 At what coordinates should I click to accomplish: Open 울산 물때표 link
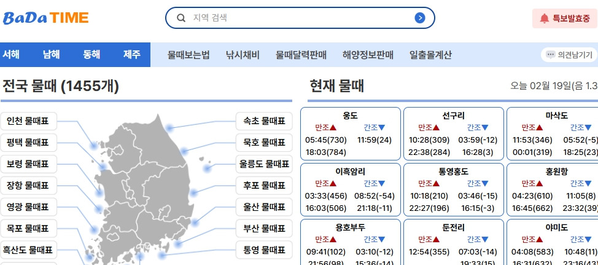[x=264, y=207]
